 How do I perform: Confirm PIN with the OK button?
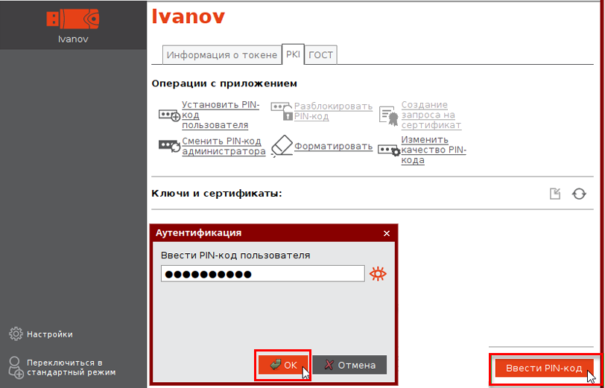(282, 365)
